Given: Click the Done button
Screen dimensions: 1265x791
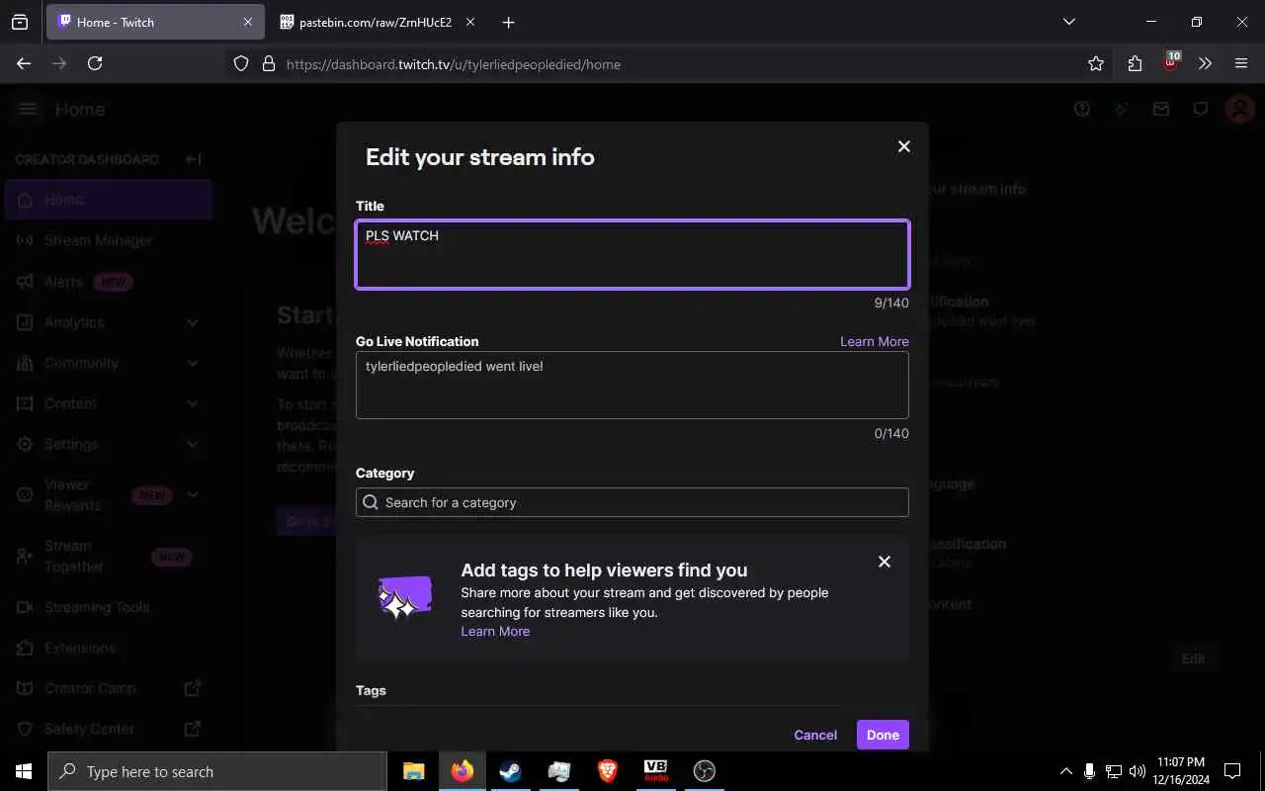Looking at the screenshot, I should pyautogui.click(x=883, y=735).
